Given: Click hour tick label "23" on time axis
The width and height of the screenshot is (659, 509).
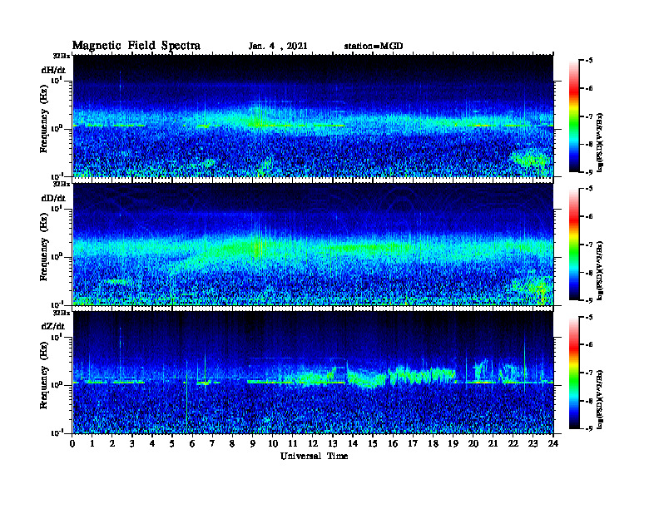Looking at the screenshot, I should (533, 443).
